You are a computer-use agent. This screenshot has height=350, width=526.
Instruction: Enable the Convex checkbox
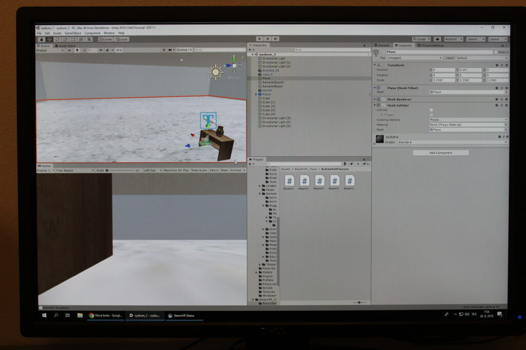coord(431,110)
